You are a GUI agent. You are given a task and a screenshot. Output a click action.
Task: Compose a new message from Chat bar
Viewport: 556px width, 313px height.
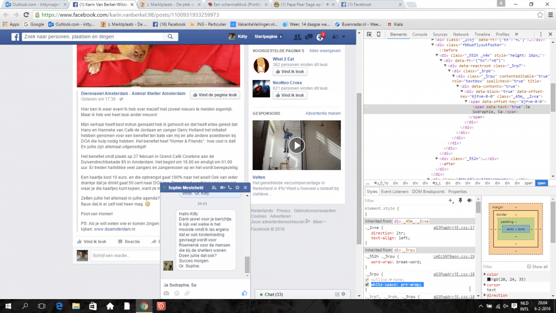(337, 294)
